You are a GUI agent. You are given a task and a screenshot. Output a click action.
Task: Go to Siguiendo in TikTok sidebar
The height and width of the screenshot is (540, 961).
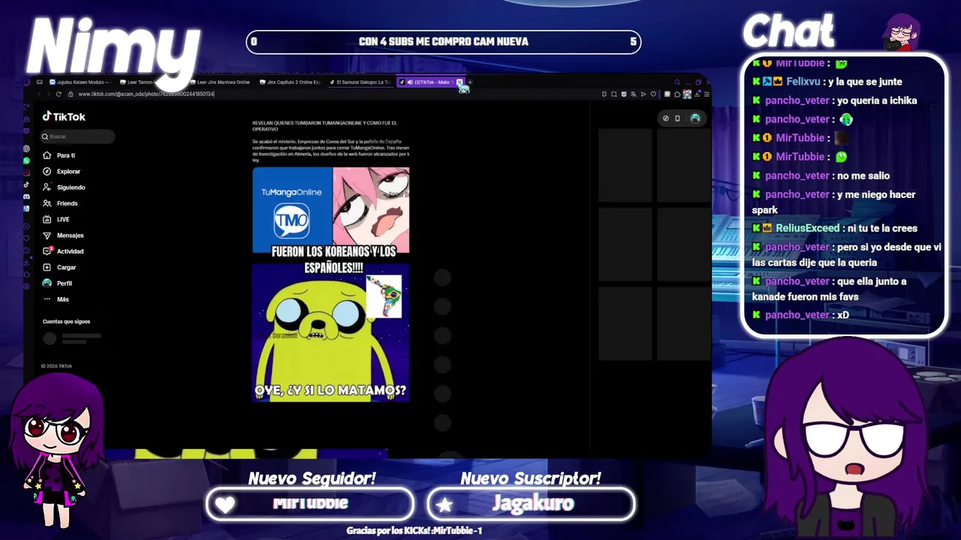64,187
